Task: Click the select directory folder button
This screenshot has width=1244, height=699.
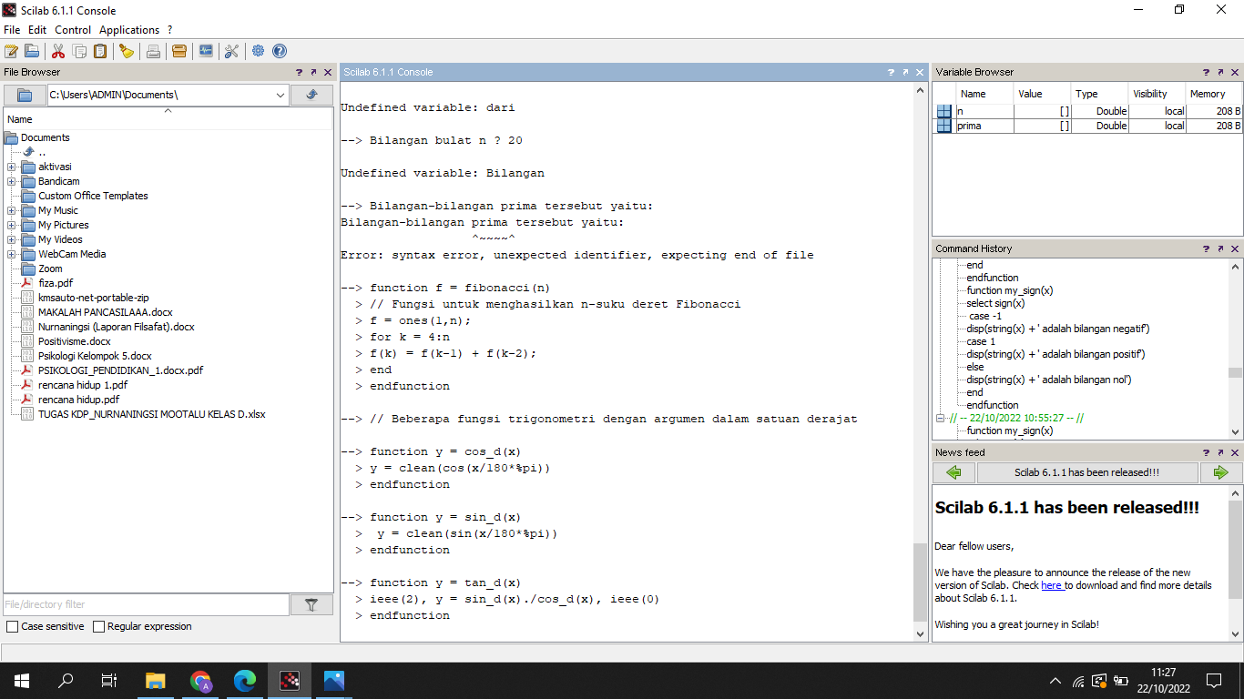Action: pos(25,95)
